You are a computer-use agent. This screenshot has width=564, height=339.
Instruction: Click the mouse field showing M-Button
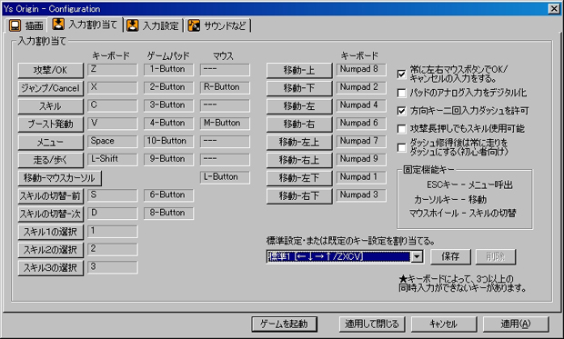click(x=225, y=124)
